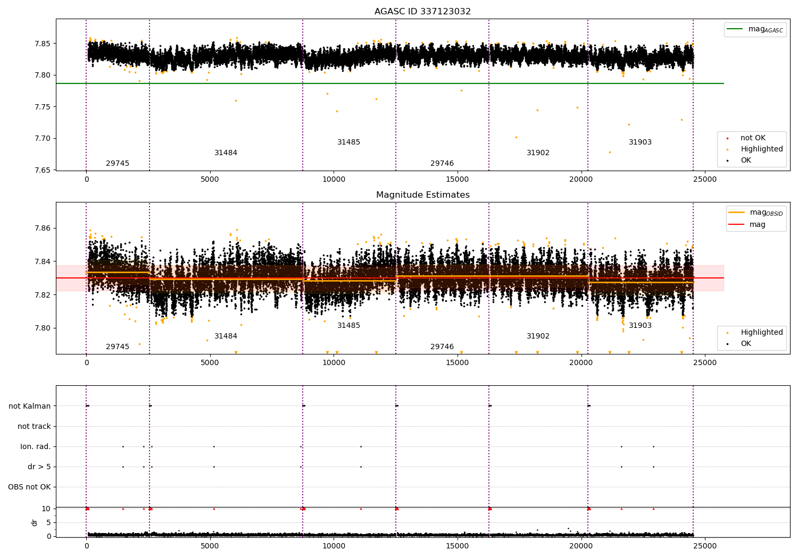Click the 'AGASC ID 337123032' plot title
Screen dimensions: 798x558
422,12
